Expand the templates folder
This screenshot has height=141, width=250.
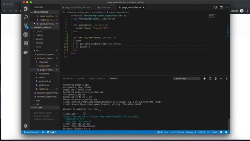44,74
